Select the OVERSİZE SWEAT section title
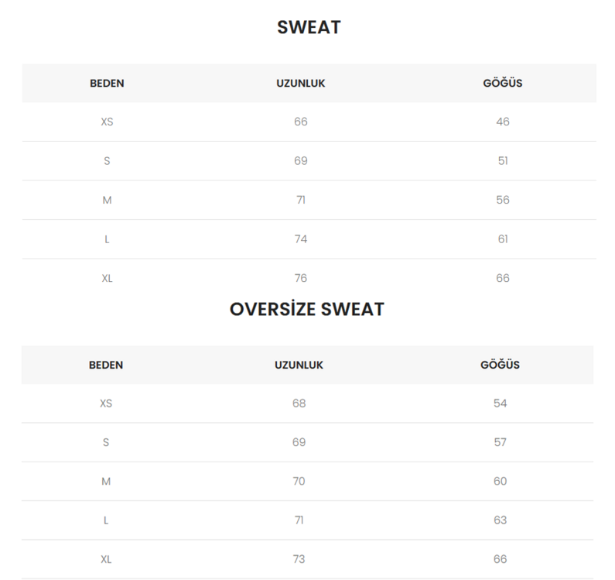The width and height of the screenshot is (615, 580). (306, 309)
